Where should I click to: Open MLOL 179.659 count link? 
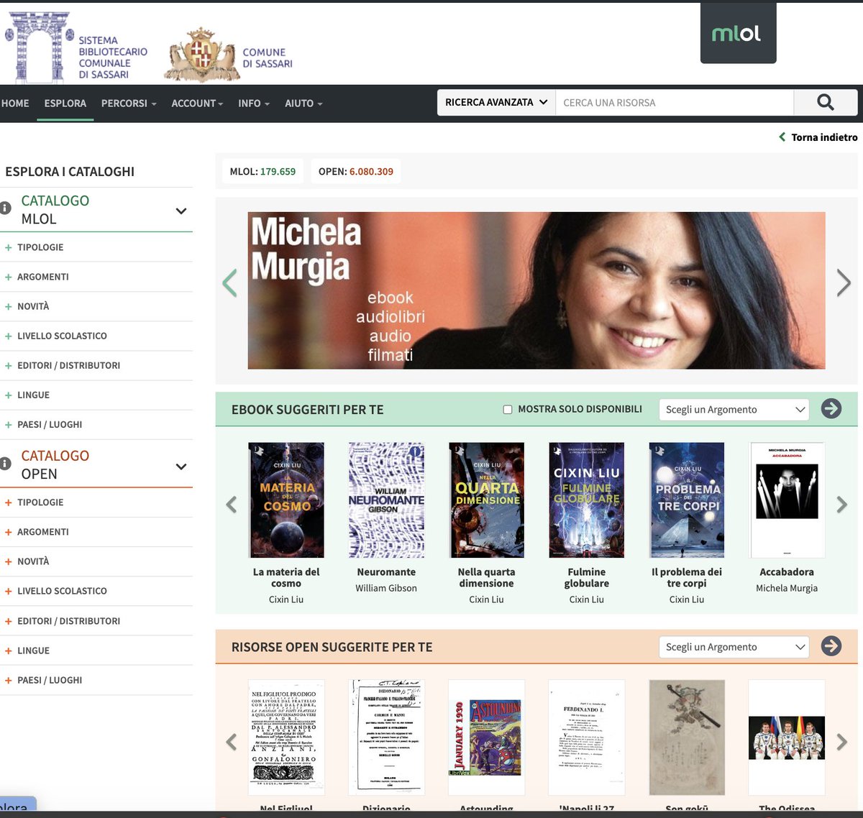tap(262, 172)
